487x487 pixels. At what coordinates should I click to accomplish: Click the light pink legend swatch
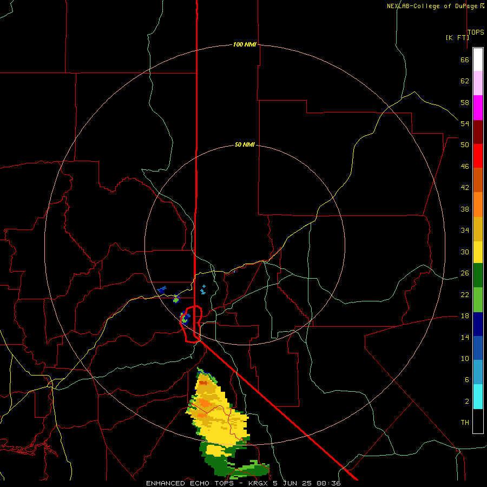tap(478, 83)
